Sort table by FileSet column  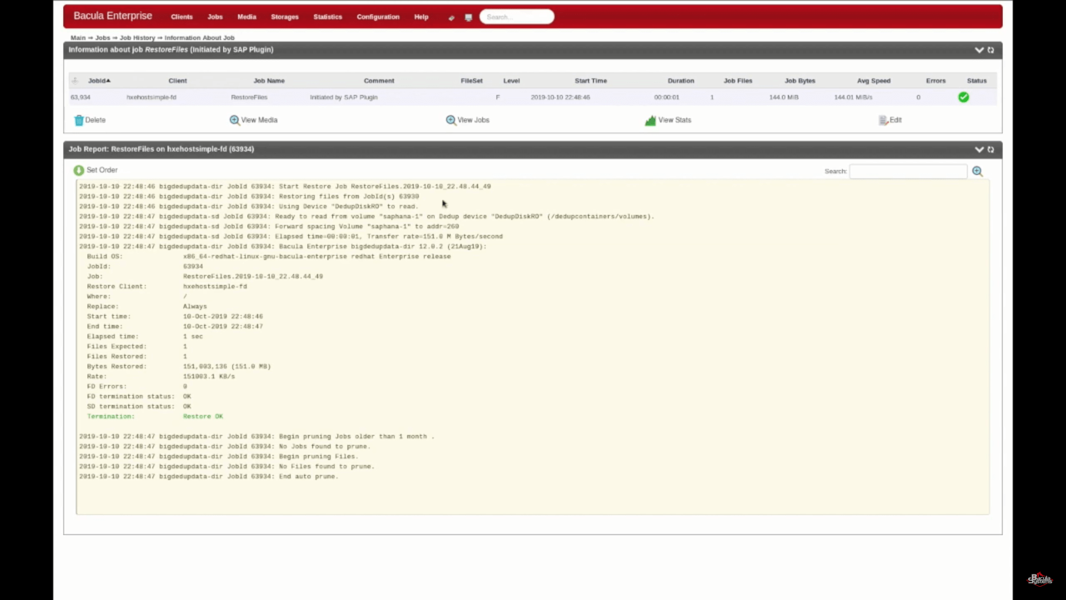pyautogui.click(x=471, y=81)
